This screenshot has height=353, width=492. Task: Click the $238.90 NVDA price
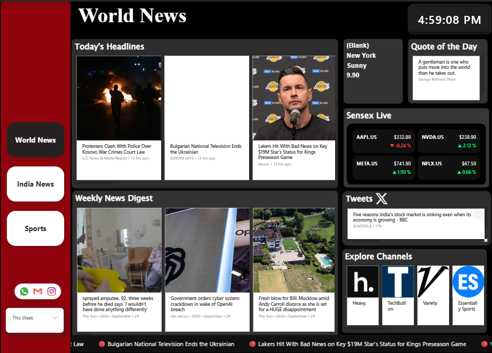(x=468, y=137)
